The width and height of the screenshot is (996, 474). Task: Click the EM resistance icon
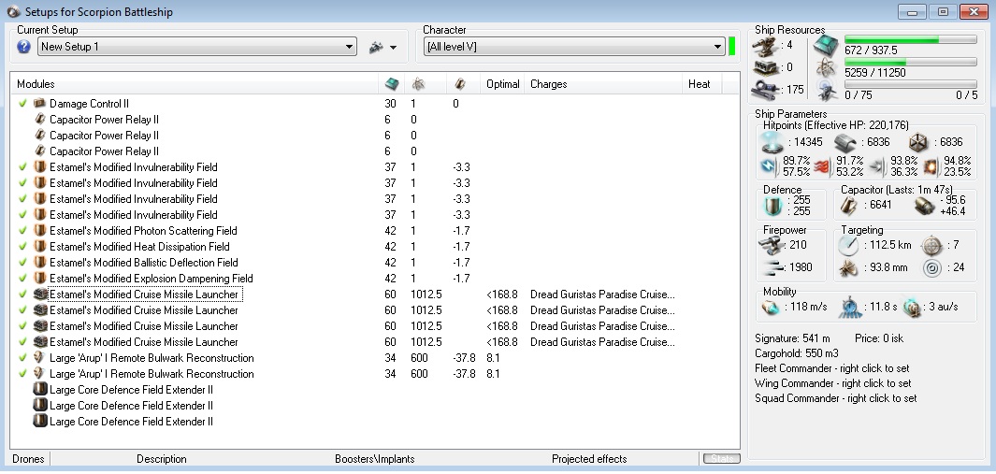769,166
